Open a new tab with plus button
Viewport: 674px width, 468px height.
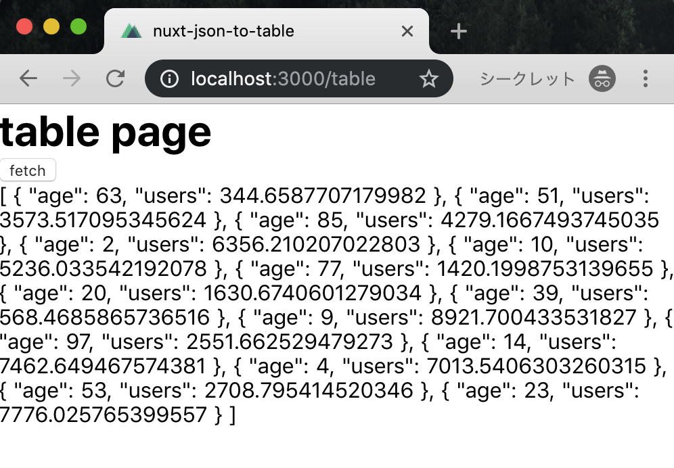coord(459,31)
